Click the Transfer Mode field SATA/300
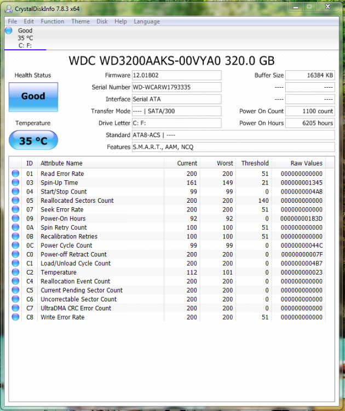The width and height of the screenshot is (345, 411). (x=176, y=111)
